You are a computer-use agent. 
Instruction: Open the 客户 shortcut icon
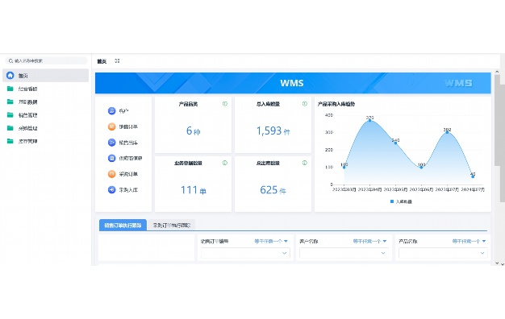[111, 110]
